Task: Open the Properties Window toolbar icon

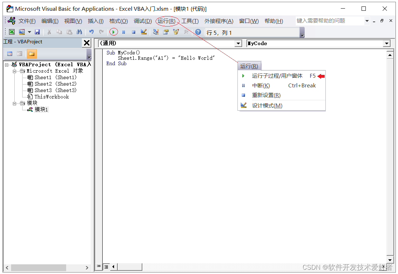Action: pos(166,32)
